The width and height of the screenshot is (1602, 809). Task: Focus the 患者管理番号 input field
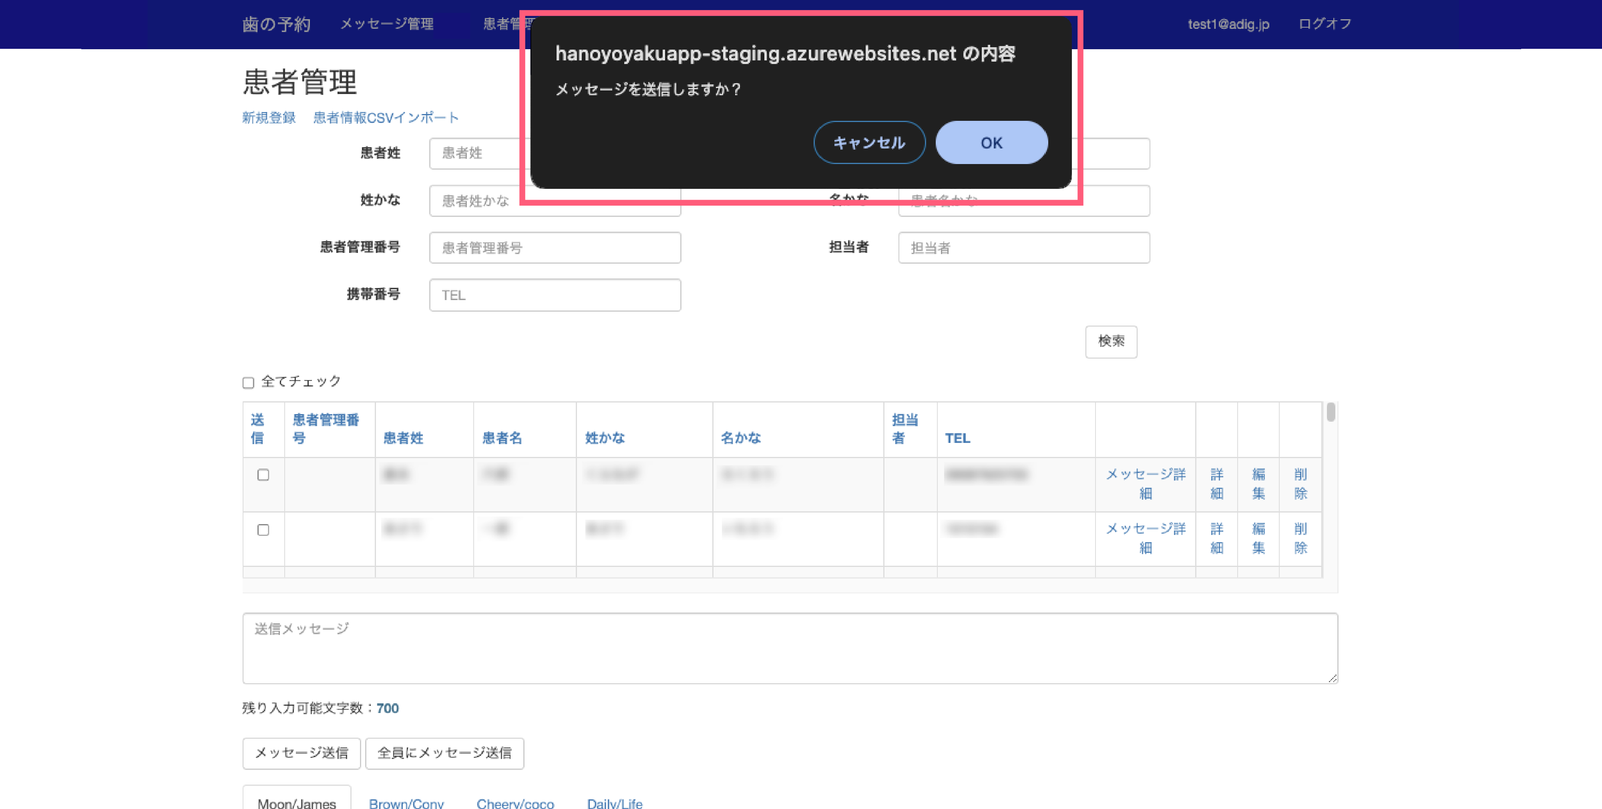(x=555, y=248)
